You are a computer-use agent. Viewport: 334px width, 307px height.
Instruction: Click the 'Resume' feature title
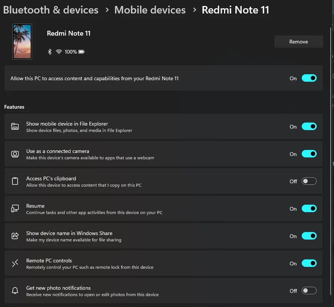[x=35, y=206]
